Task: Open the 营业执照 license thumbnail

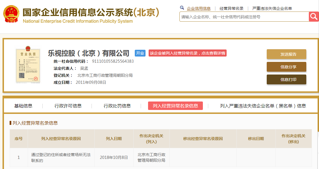Action: [28, 64]
